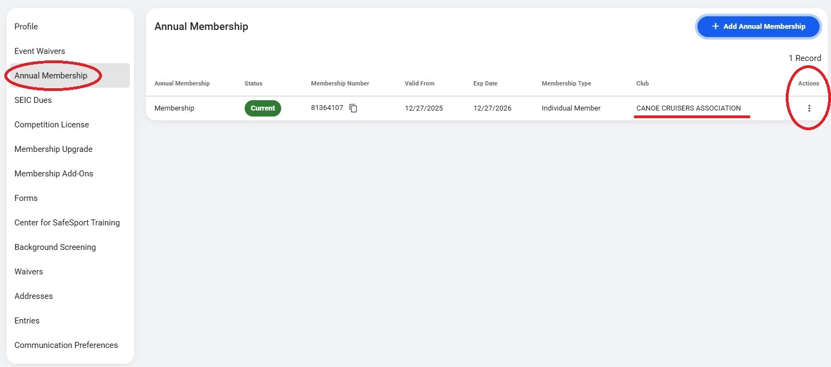Select Membership Add-Ons
Screen dimensions: 831x367
pyautogui.click(x=54, y=174)
